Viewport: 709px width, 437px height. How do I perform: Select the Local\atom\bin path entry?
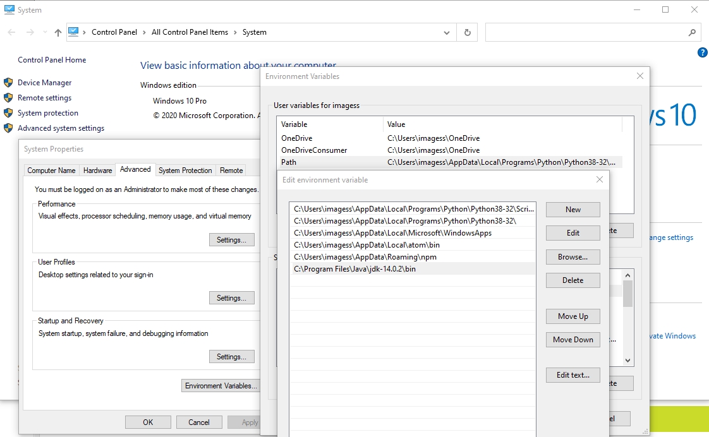[413, 245]
